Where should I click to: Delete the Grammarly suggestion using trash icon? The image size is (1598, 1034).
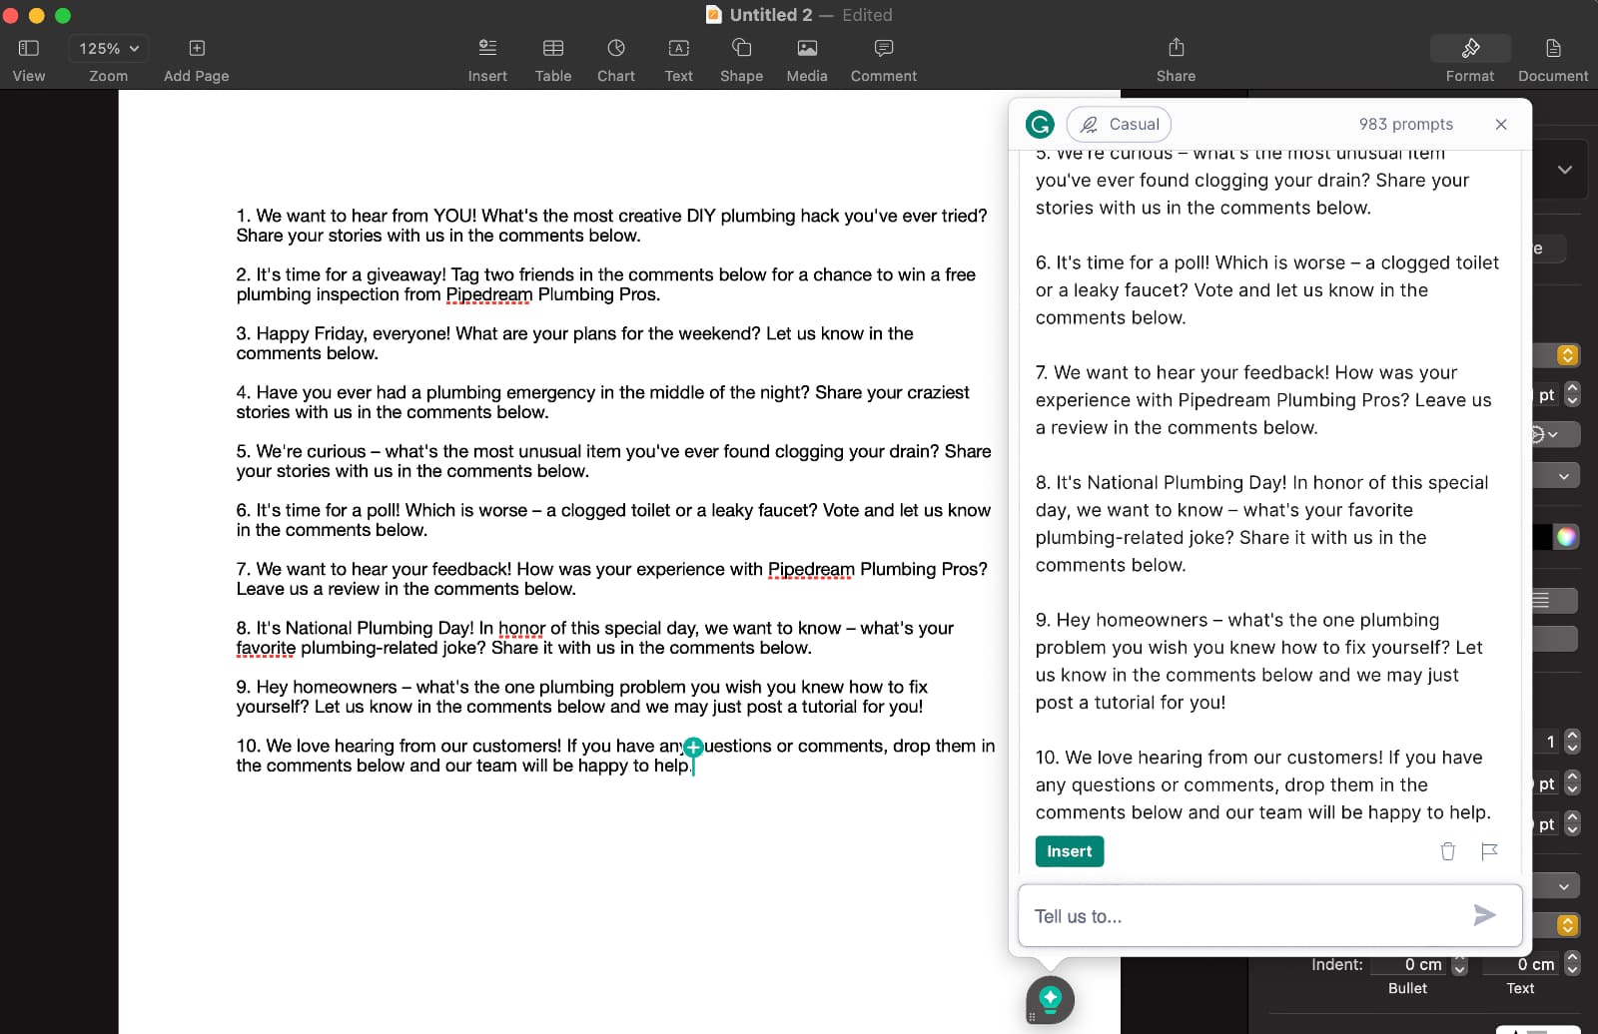[1447, 851]
